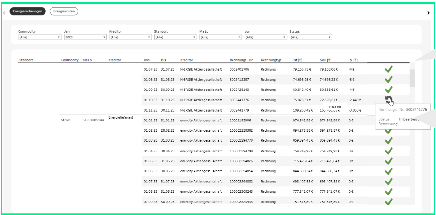Click the checkmark icon for invoice 100002294770

tap(388, 141)
